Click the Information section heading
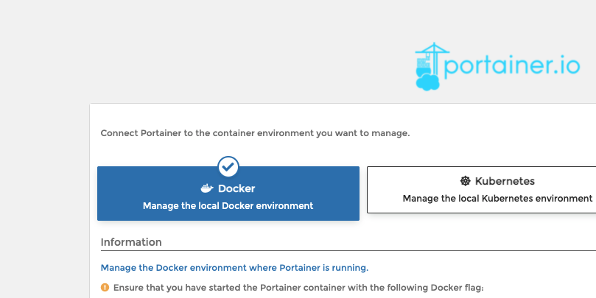This screenshot has width=596, height=298. pos(131,242)
